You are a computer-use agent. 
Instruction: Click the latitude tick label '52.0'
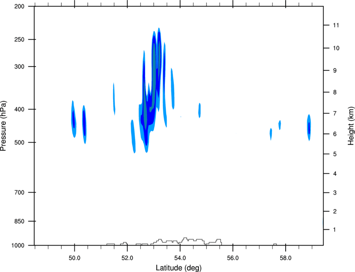127,258
